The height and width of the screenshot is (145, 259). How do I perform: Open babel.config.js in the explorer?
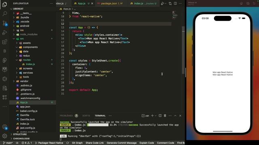[29, 111]
